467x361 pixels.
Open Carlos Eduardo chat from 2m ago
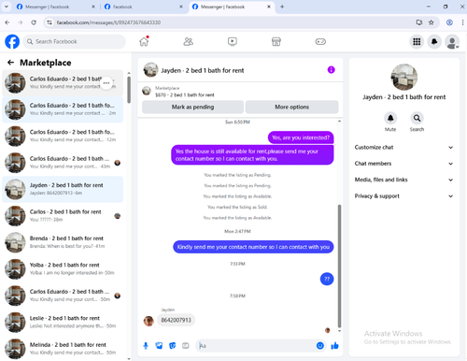pos(63,109)
